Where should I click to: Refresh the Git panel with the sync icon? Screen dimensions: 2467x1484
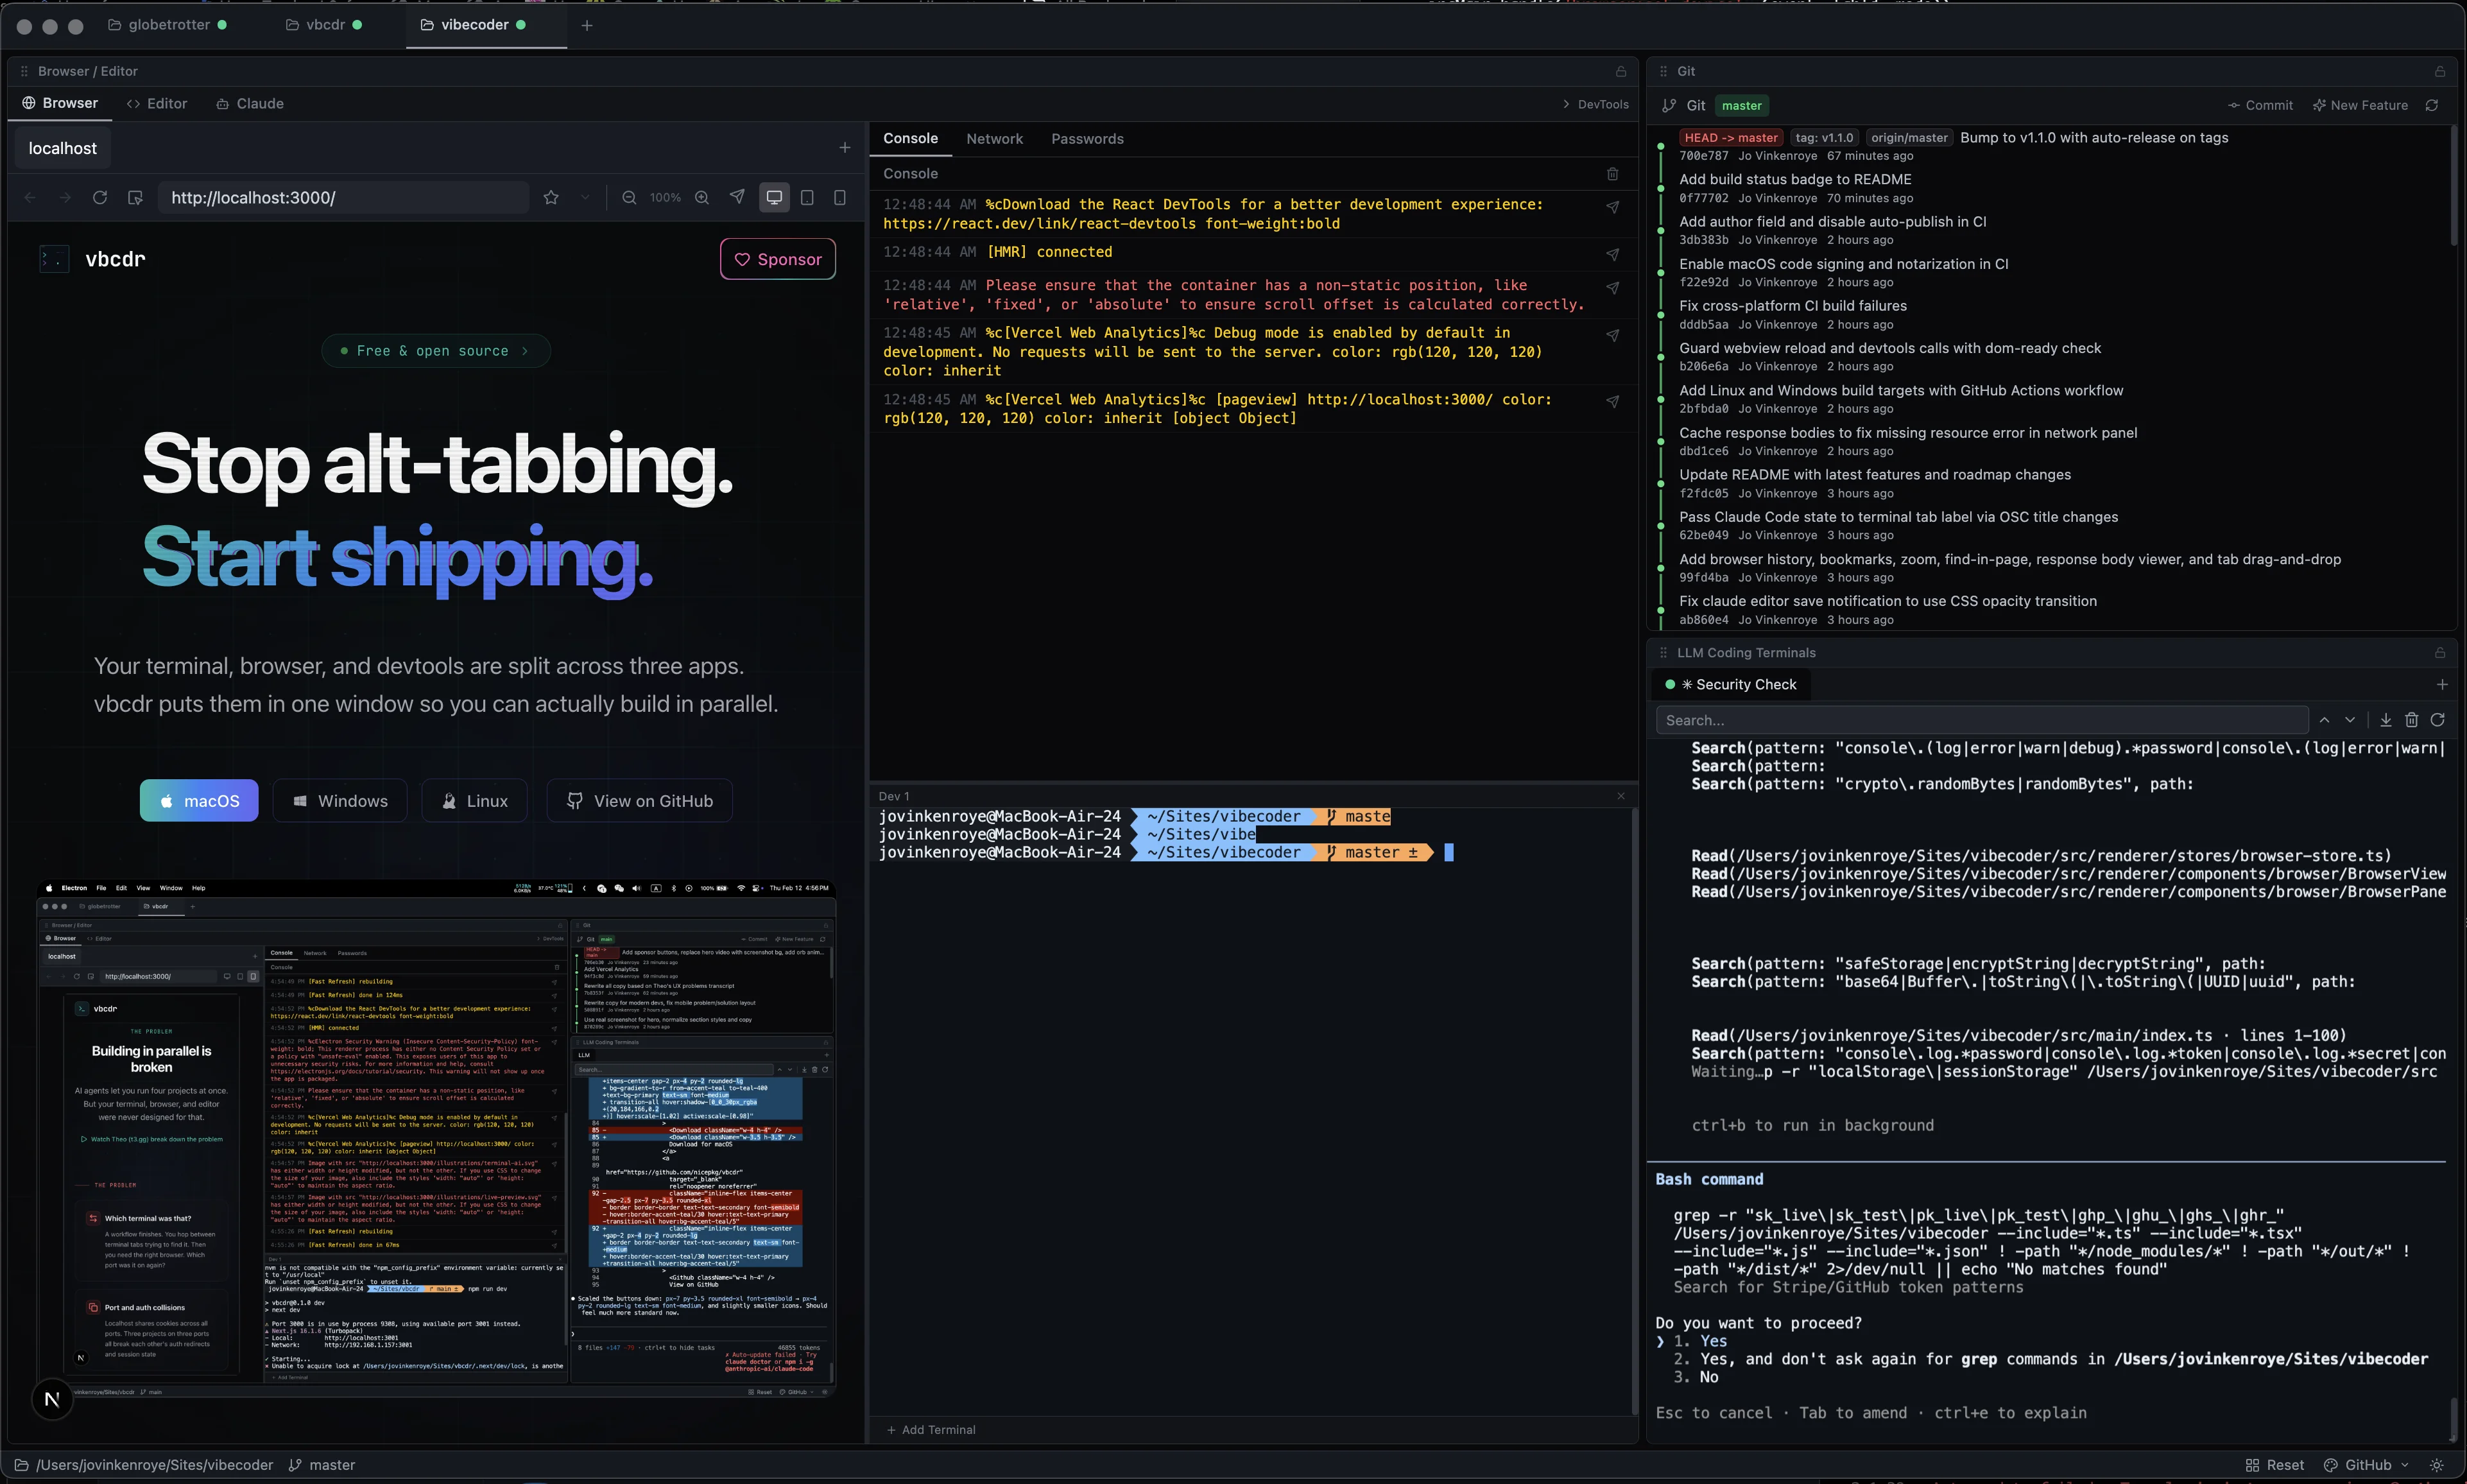[x=2431, y=105]
